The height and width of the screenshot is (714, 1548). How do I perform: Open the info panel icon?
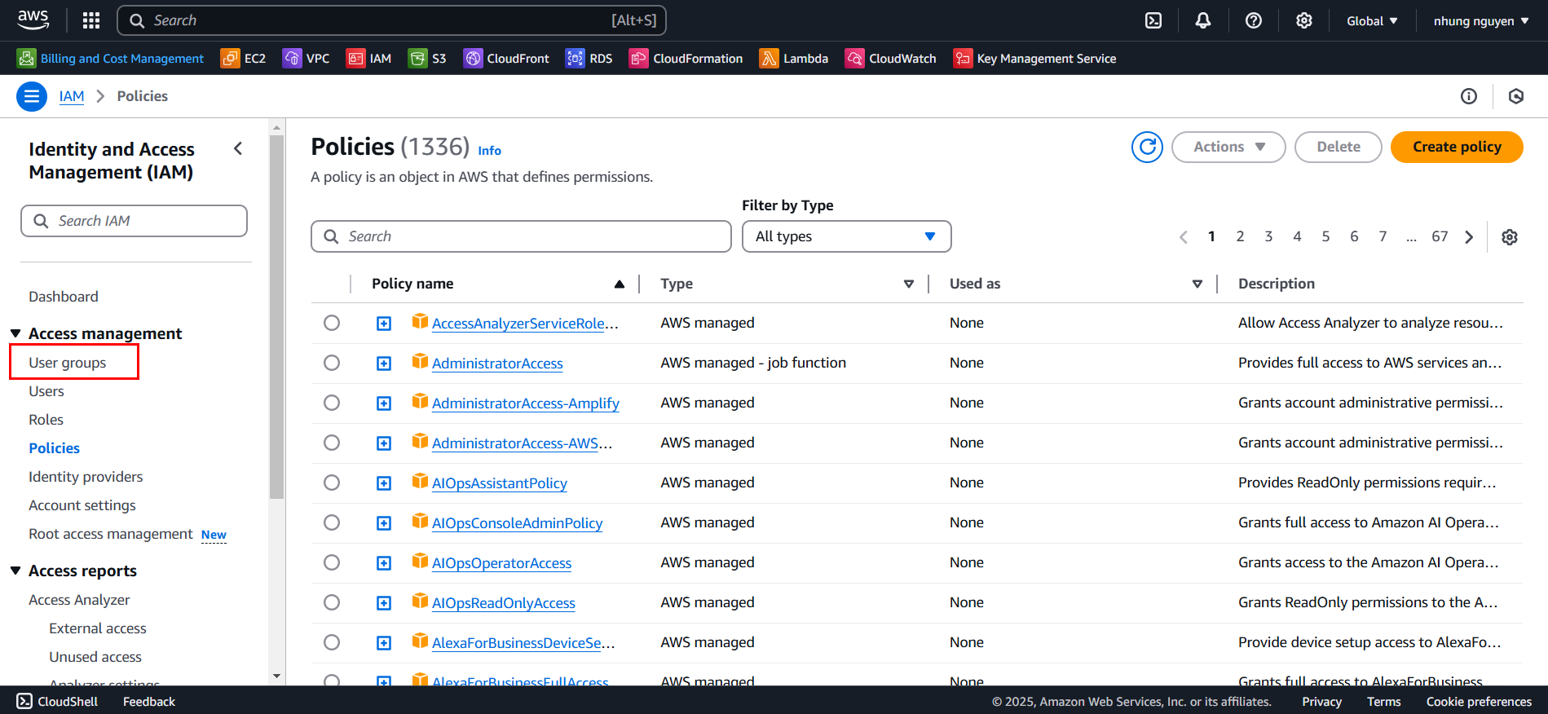pos(1469,96)
